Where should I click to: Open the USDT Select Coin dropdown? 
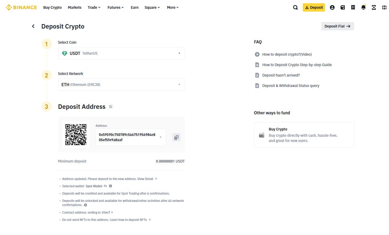(x=121, y=53)
